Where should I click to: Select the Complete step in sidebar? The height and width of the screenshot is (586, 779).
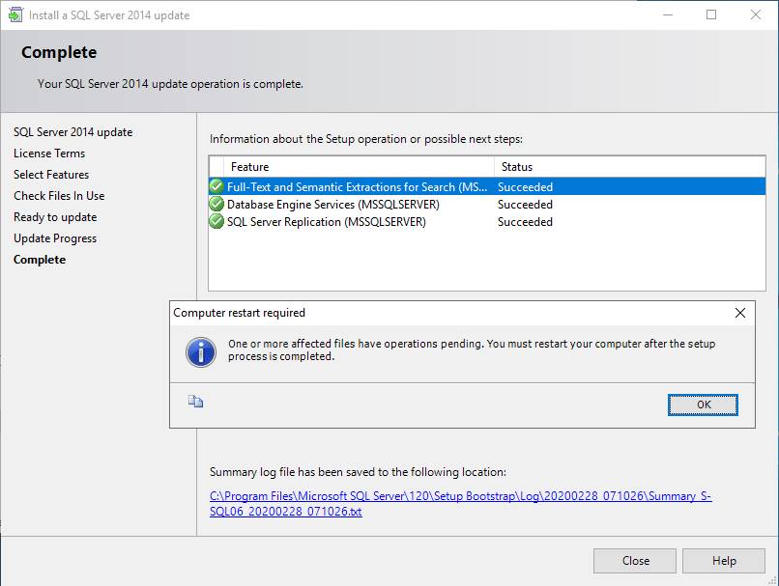pos(40,260)
